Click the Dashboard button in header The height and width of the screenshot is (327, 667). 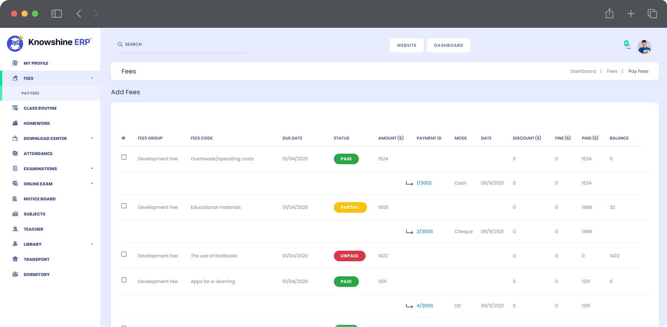click(449, 45)
